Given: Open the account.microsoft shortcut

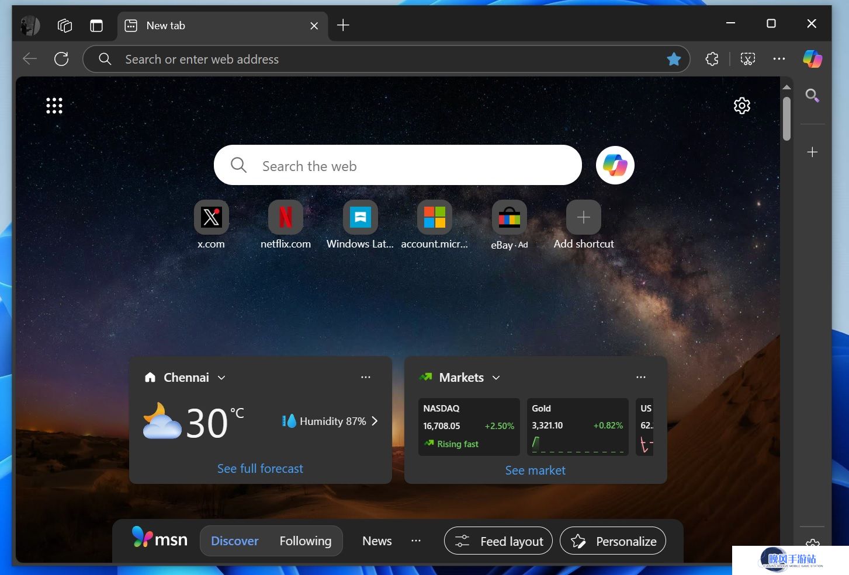Looking at the screenshot, I should tap(435, 225).
